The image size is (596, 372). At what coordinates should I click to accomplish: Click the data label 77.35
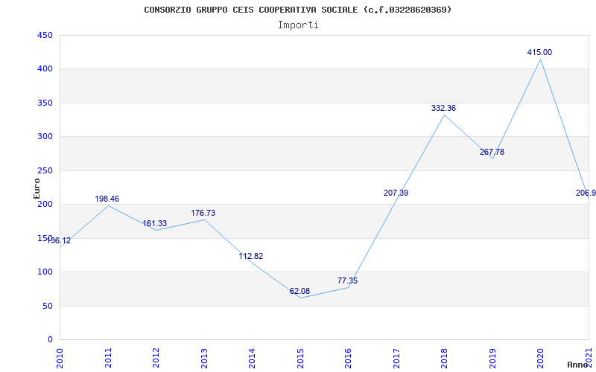click(347, 281)
